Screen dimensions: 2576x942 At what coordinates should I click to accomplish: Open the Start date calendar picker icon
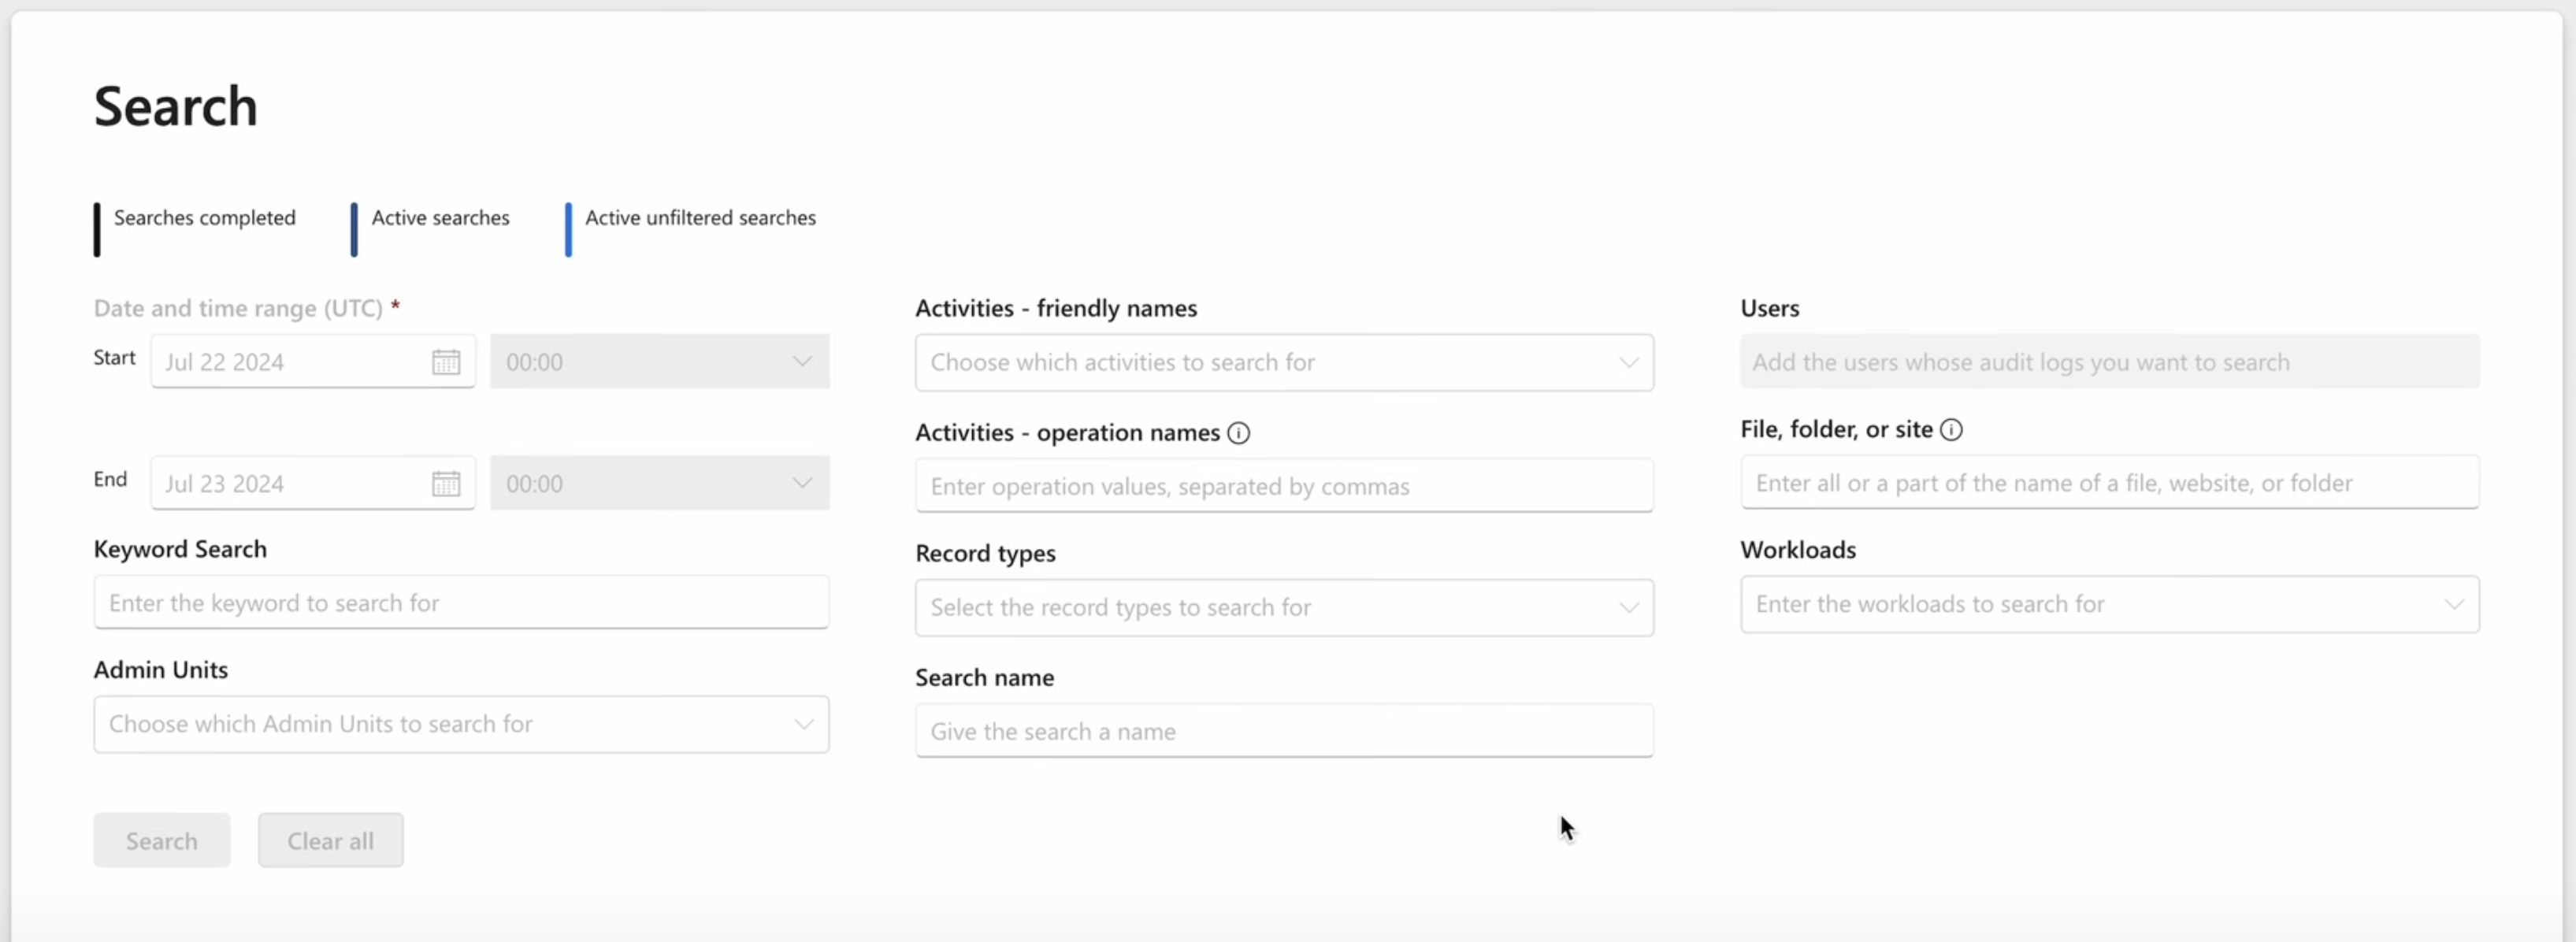[446, 362]
